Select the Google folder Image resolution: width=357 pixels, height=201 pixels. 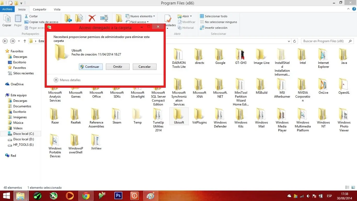tap(220, 56)
